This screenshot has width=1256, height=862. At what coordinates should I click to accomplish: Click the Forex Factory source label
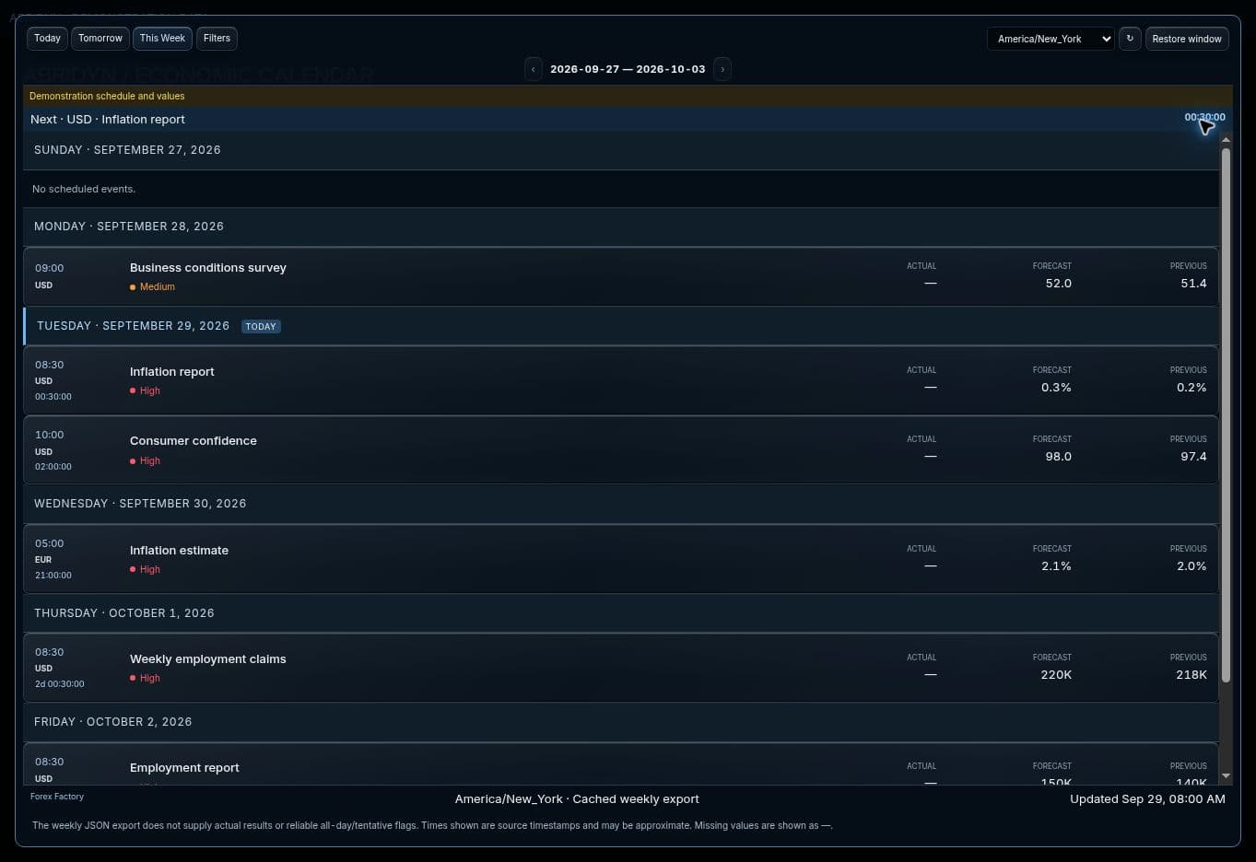[x=57, y=797]
